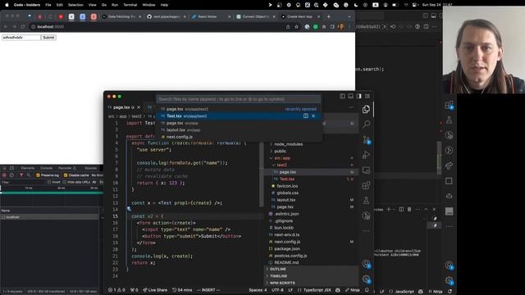Screen dimensions: 525x295
Task: Customize layout icon in front window title bar
Action: (x=367, y=96)
